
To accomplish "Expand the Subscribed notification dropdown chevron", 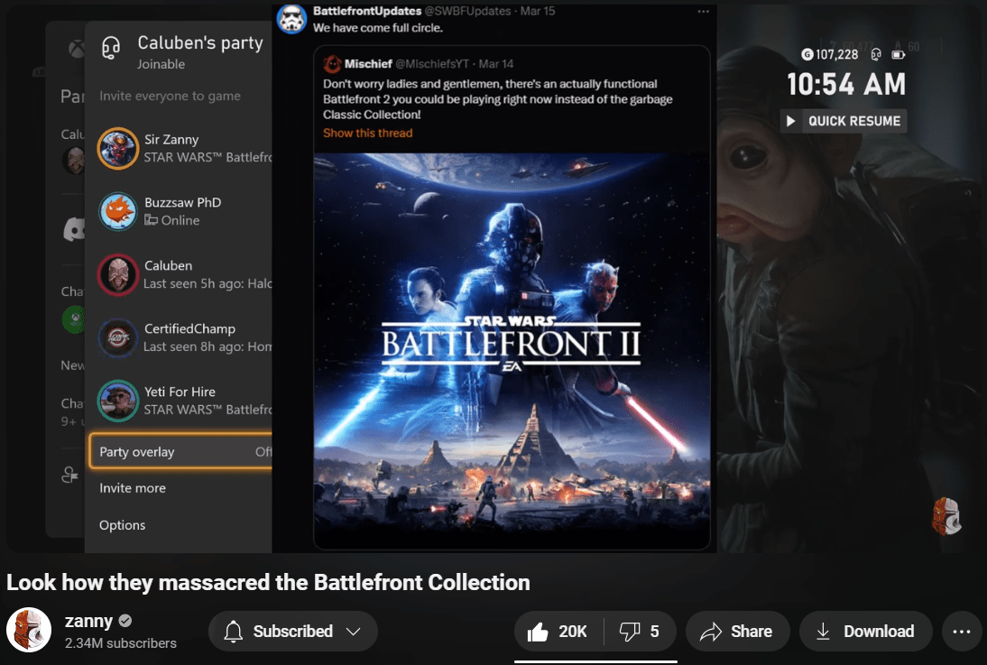I will pyautogui.click(x=353, y=631).
